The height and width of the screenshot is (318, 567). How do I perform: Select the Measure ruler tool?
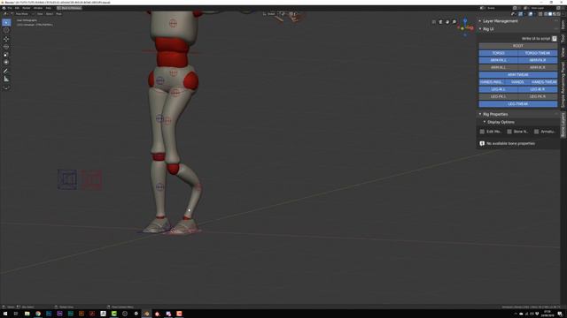coord(6,79)
